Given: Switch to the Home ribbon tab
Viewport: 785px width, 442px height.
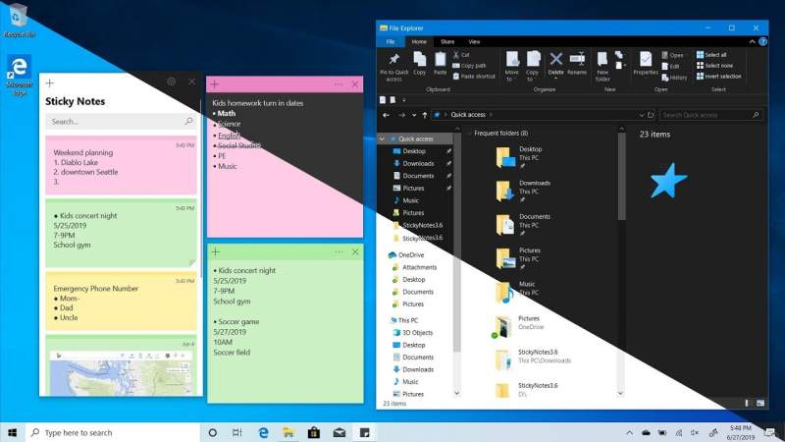Looking at the screenshot, I should click(x=419, y=42).
